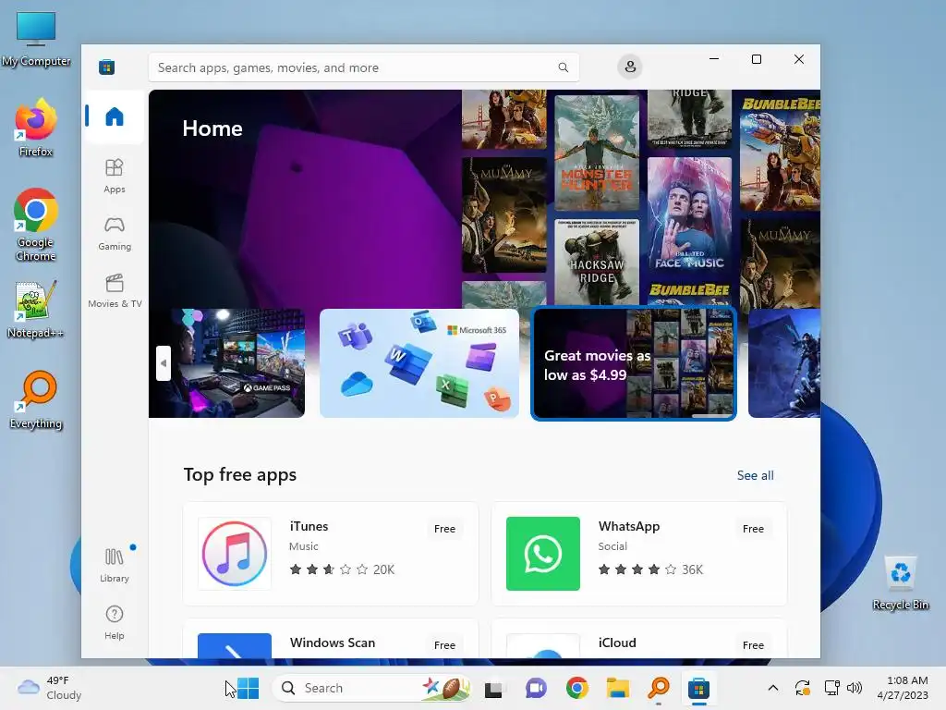Click See all for Top free apps
Viewport: 946px width, 710px height.
pos(755,475)
